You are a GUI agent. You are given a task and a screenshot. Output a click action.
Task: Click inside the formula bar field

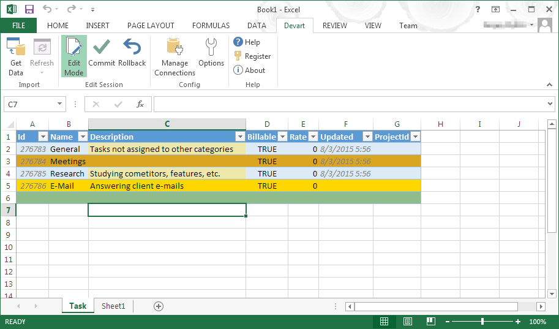click(351, 104)
